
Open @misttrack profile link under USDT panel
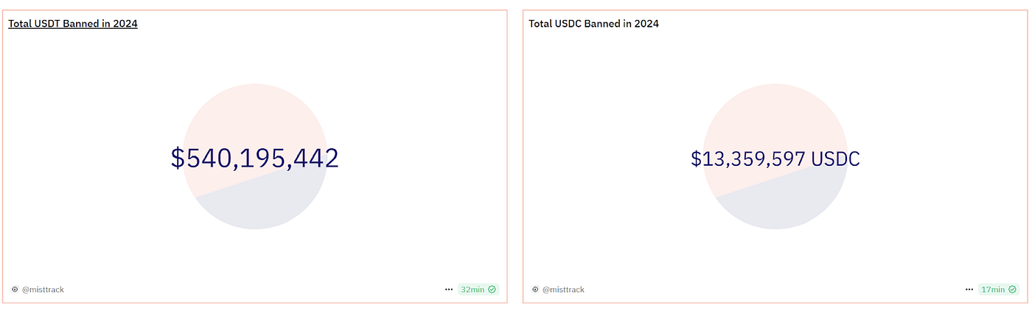43,290
